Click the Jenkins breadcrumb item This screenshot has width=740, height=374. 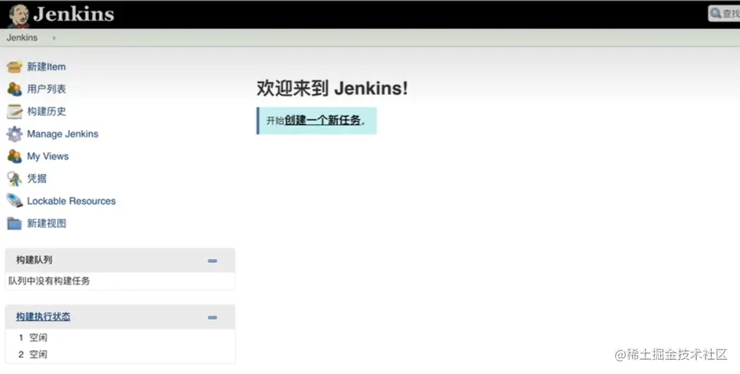[x=22, y=38]
